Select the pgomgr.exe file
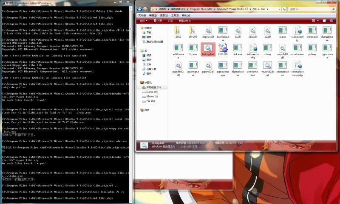Viewport: 340px width, 204px height. tap(193, 69)
